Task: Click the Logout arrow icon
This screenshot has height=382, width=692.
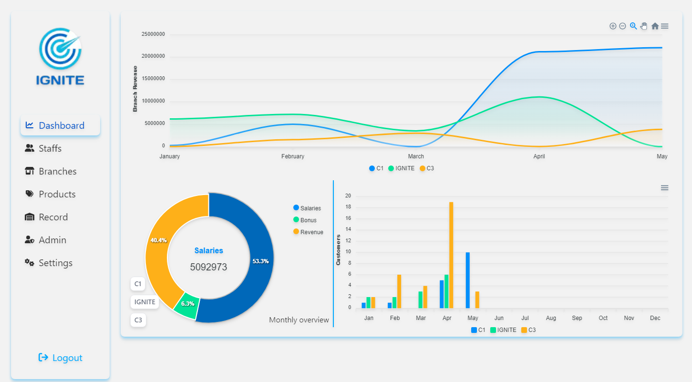Action: pyautogui.click(x=43, y=357)
